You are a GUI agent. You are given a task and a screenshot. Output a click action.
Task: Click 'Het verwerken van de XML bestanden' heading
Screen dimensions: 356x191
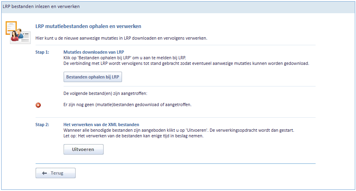click(x=101, y=125)
